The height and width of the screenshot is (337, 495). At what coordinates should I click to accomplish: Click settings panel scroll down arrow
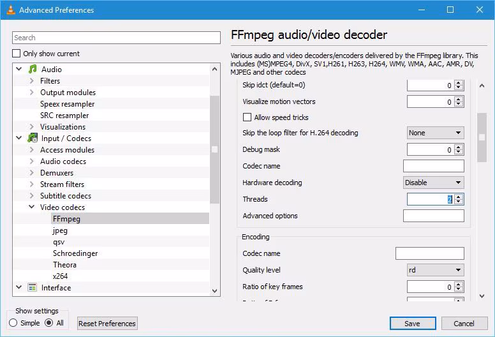pos(482,296)
